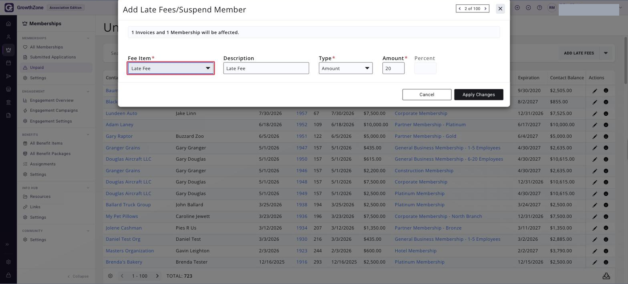This screenshot has height=284, width=628.
Task: Open the table settings gear in the footer
Action: (x=111, y=276)
